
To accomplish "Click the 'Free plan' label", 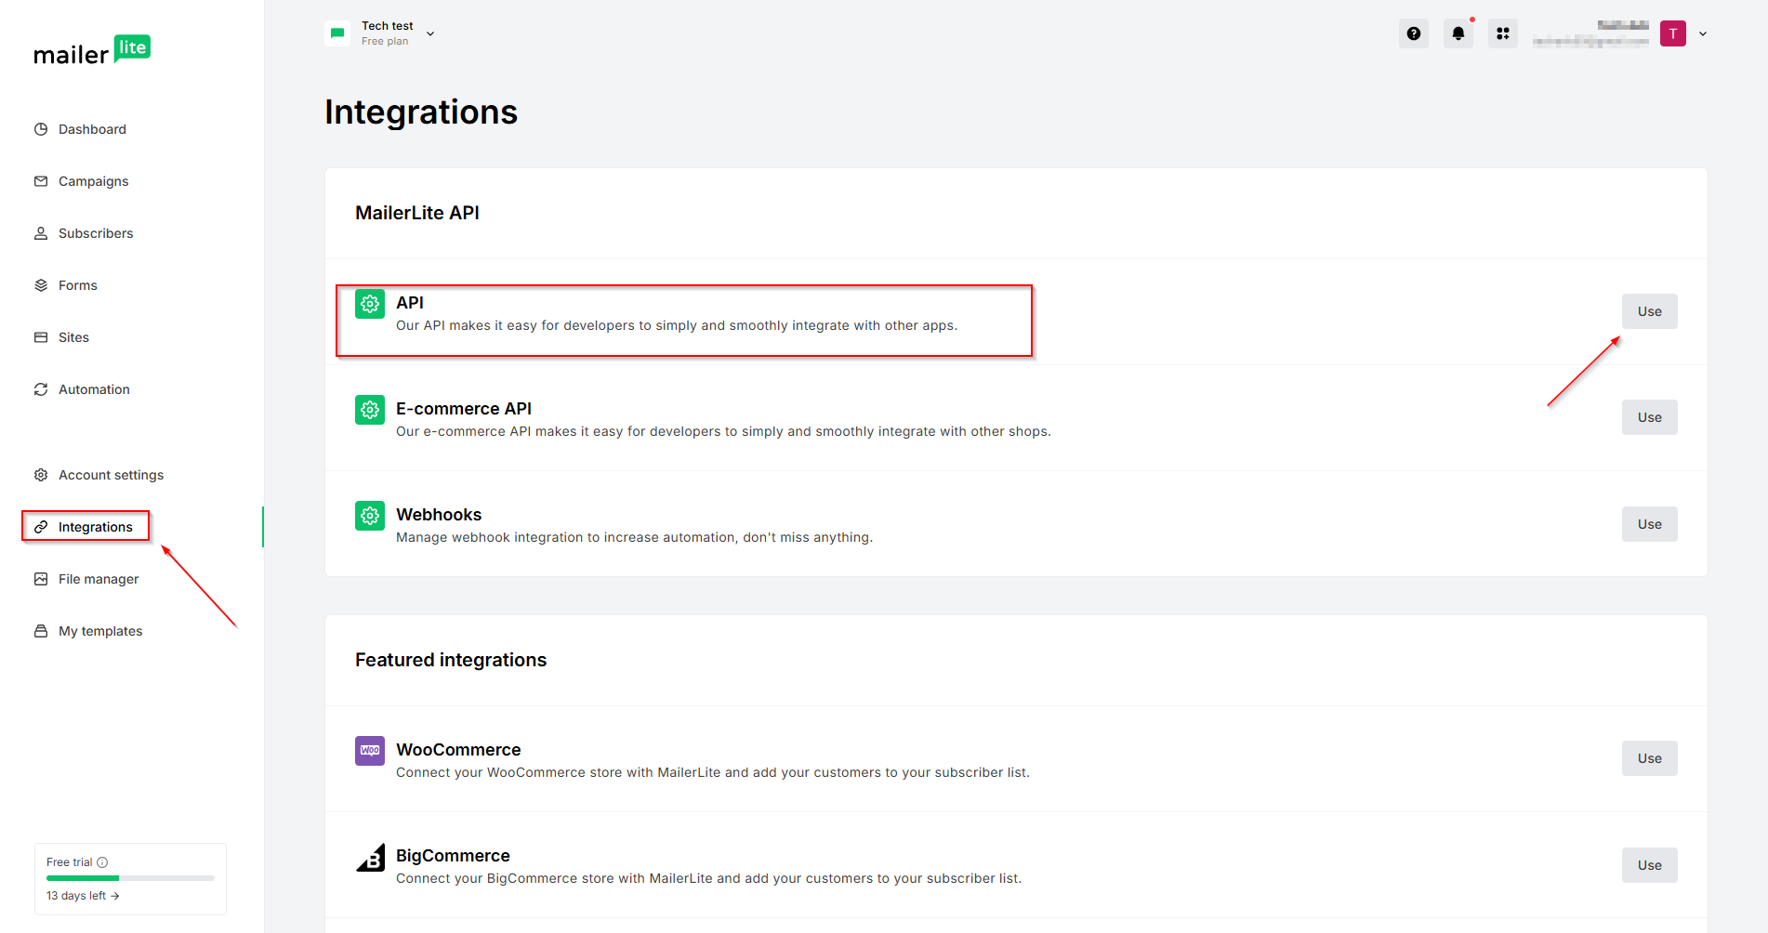I will click(x=385, y=41).
